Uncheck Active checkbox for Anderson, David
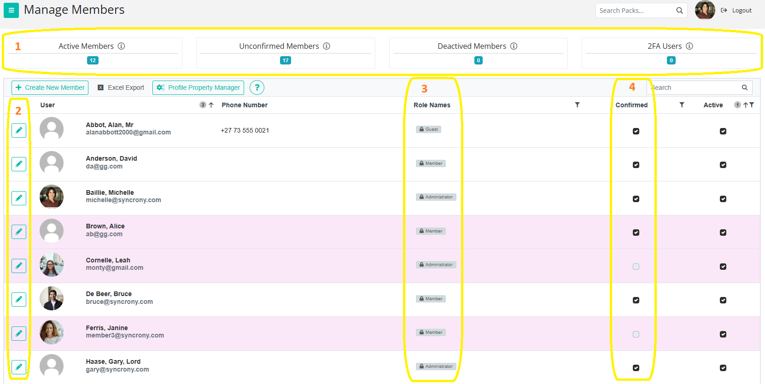The width and height of the screenshot is (765, 384). 723,165
